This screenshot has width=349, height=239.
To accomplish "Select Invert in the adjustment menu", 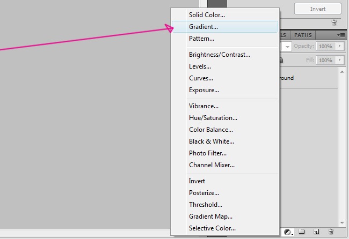I will tap(225, 181).
